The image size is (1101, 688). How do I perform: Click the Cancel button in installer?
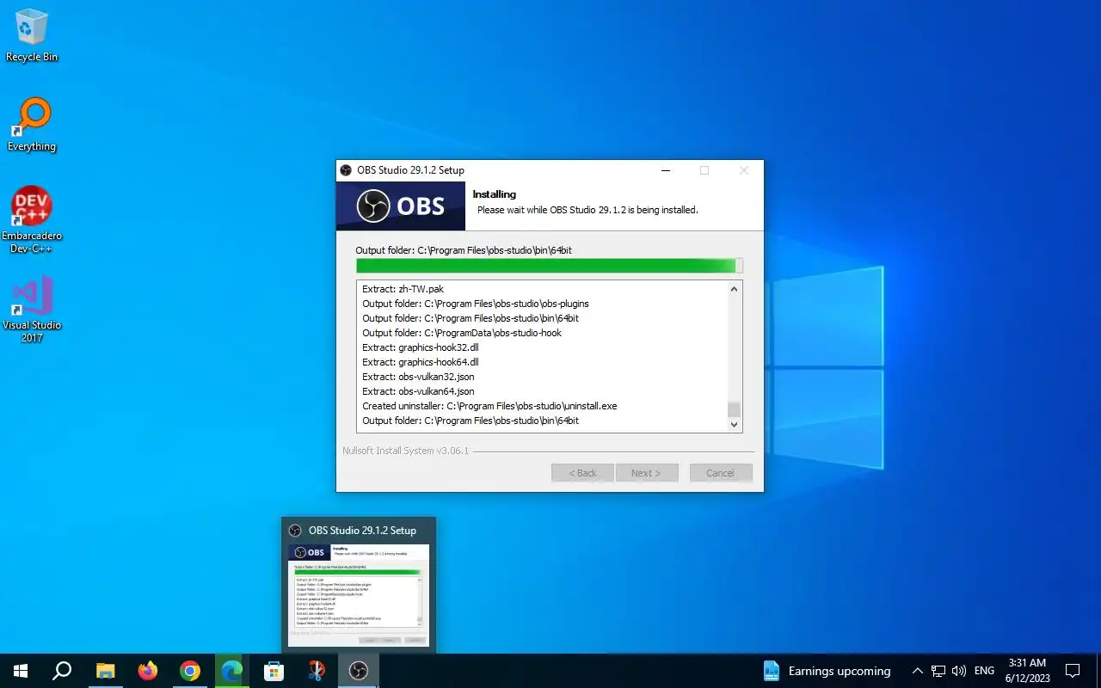tap(721, 473)
